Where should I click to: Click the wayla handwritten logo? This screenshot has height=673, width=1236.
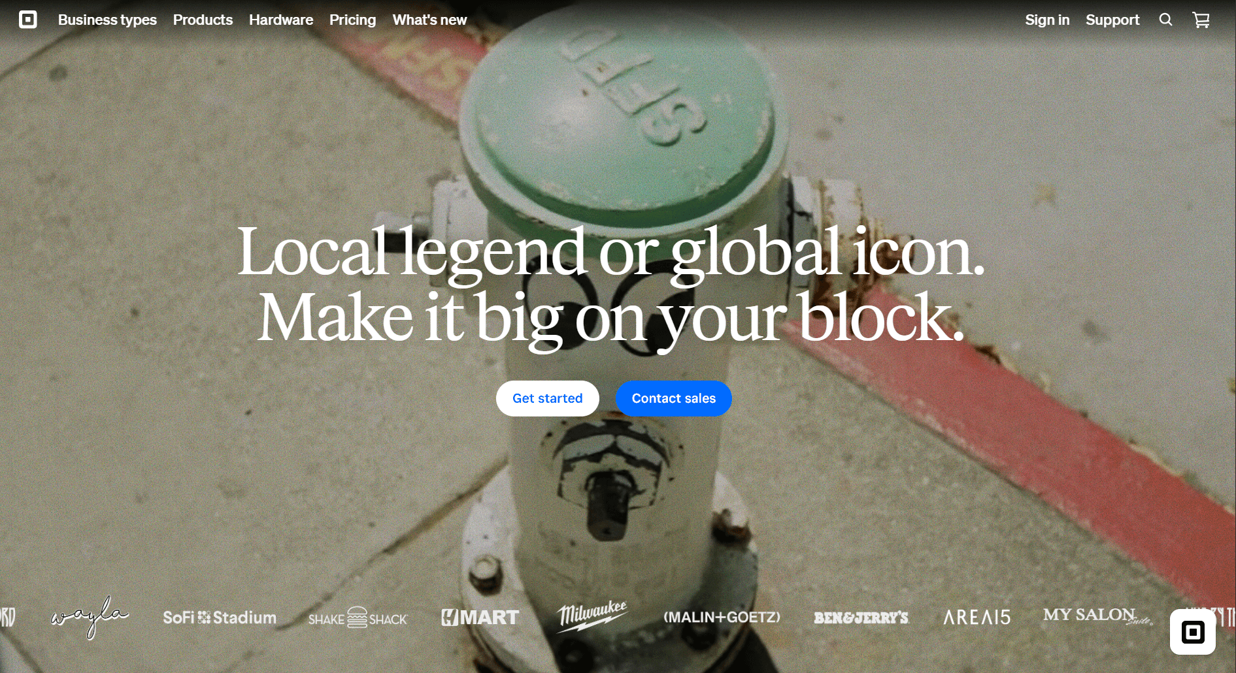tap(90, 617)
